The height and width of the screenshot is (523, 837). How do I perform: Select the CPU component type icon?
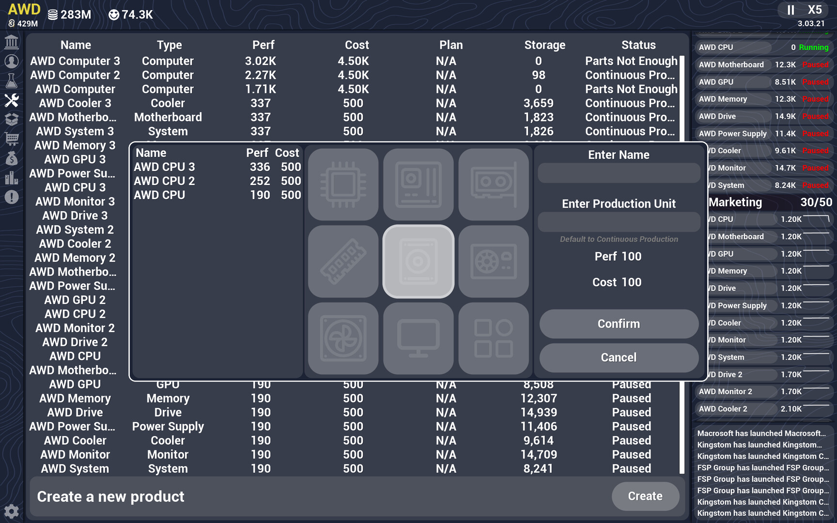coord(343,185)
